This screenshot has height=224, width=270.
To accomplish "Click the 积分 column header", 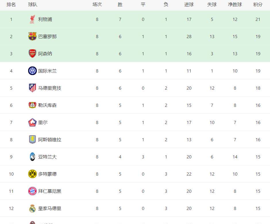I will click(258, 5).
